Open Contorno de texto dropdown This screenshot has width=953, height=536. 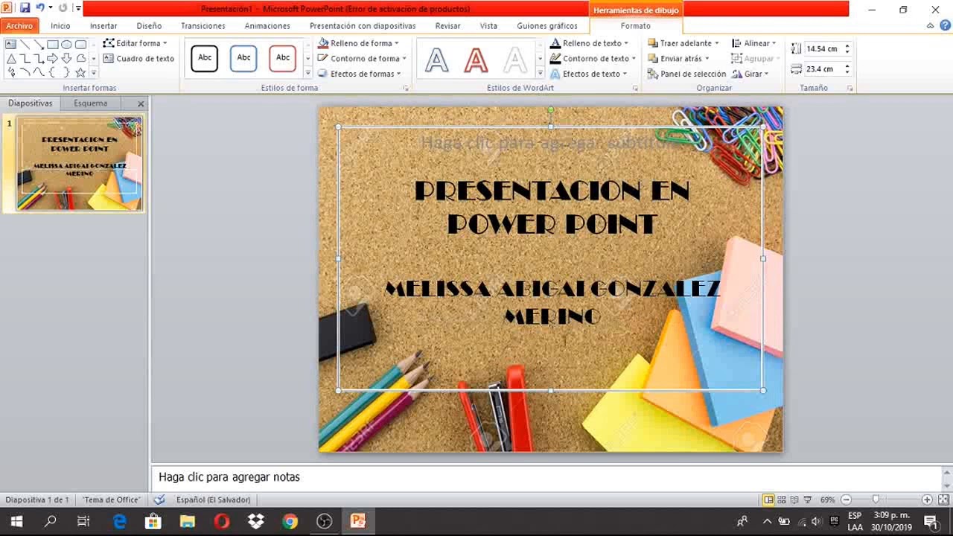tap(593, 58)
